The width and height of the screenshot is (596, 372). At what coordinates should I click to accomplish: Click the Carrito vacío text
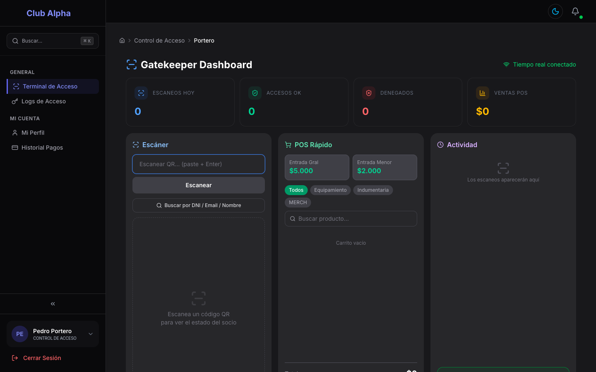coord(351,243)
